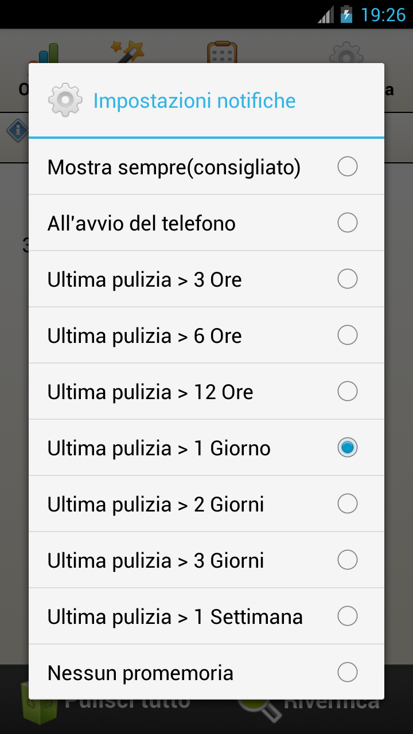The width and height of the screenshot is (413, 734).
Task: Choose Ultima pulizia > 1 Settimana option
Action: click(206, 616)
